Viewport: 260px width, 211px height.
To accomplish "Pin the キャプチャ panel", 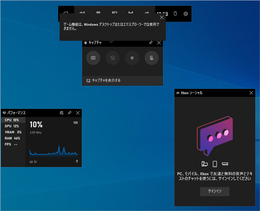I will pyautogui.click(x=150, y=43).
